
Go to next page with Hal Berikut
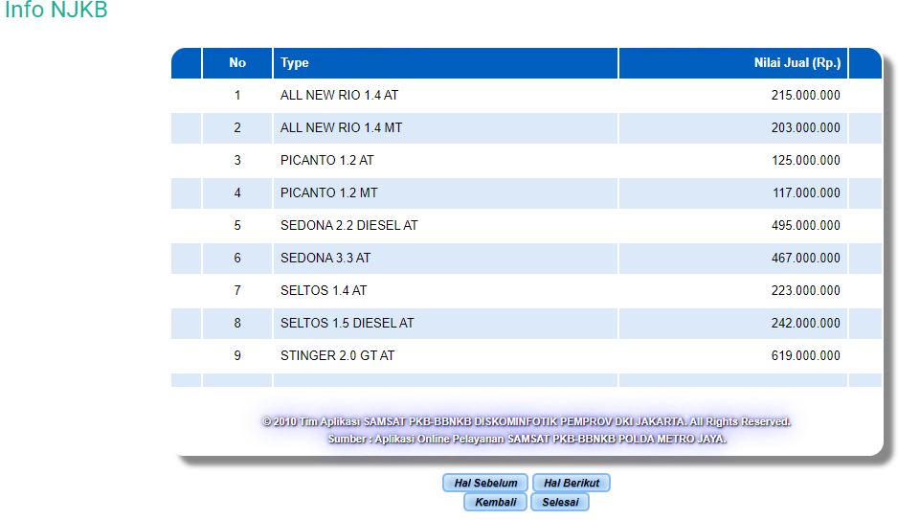pos(572,483)
